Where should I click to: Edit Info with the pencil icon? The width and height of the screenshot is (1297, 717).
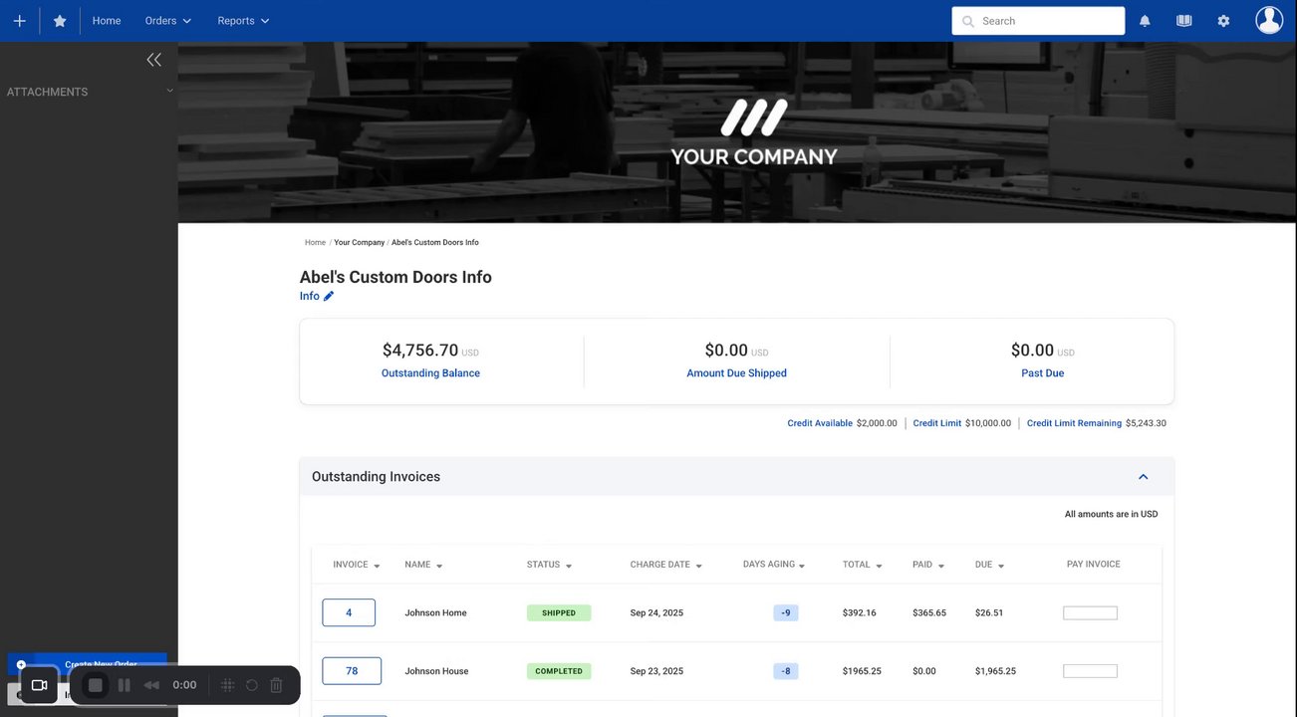click(x=329, y=296)
